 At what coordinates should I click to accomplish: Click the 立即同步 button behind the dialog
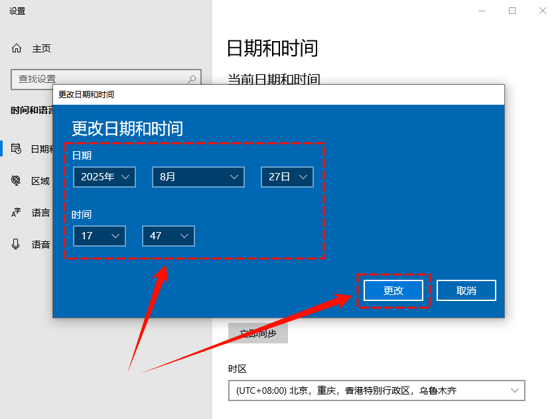click(x=258, y=333)
